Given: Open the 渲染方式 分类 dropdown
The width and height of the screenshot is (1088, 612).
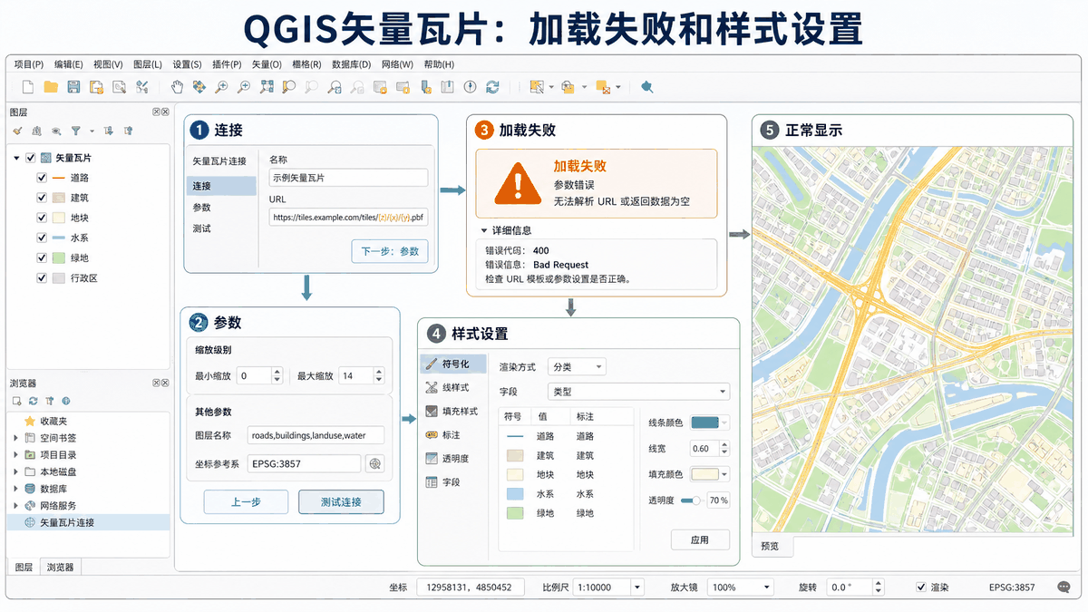Looking at the screenshot, I should 577,367.
